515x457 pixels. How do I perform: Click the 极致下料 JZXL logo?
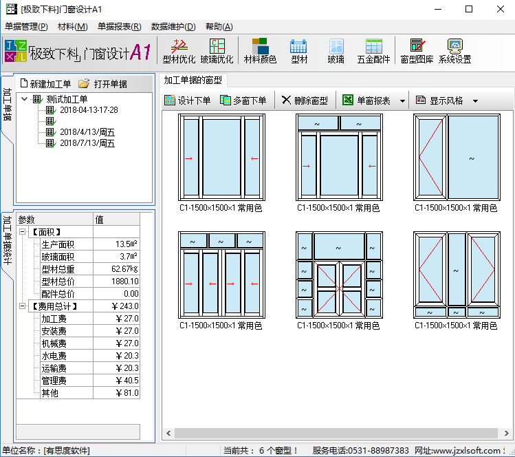click(15, 51)
